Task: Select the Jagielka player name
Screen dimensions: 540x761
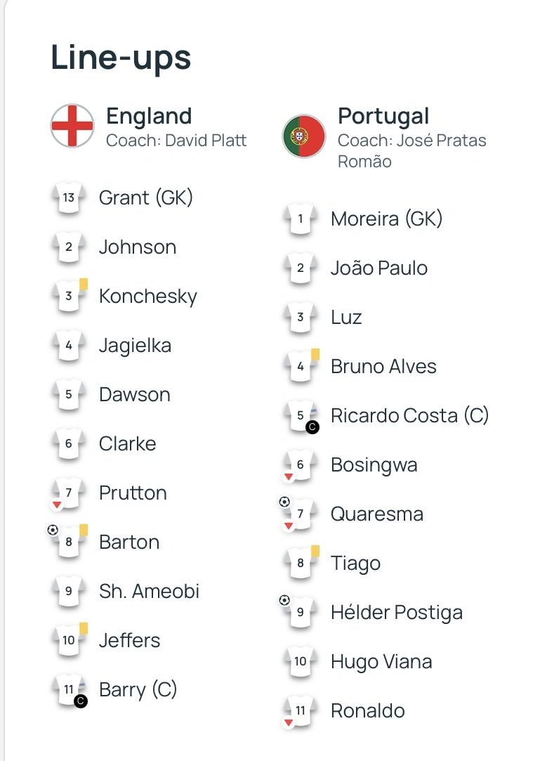Action: click(135, 345)
